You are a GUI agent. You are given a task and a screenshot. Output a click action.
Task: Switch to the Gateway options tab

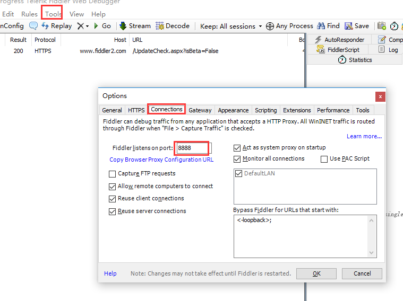tap(200, 110)
